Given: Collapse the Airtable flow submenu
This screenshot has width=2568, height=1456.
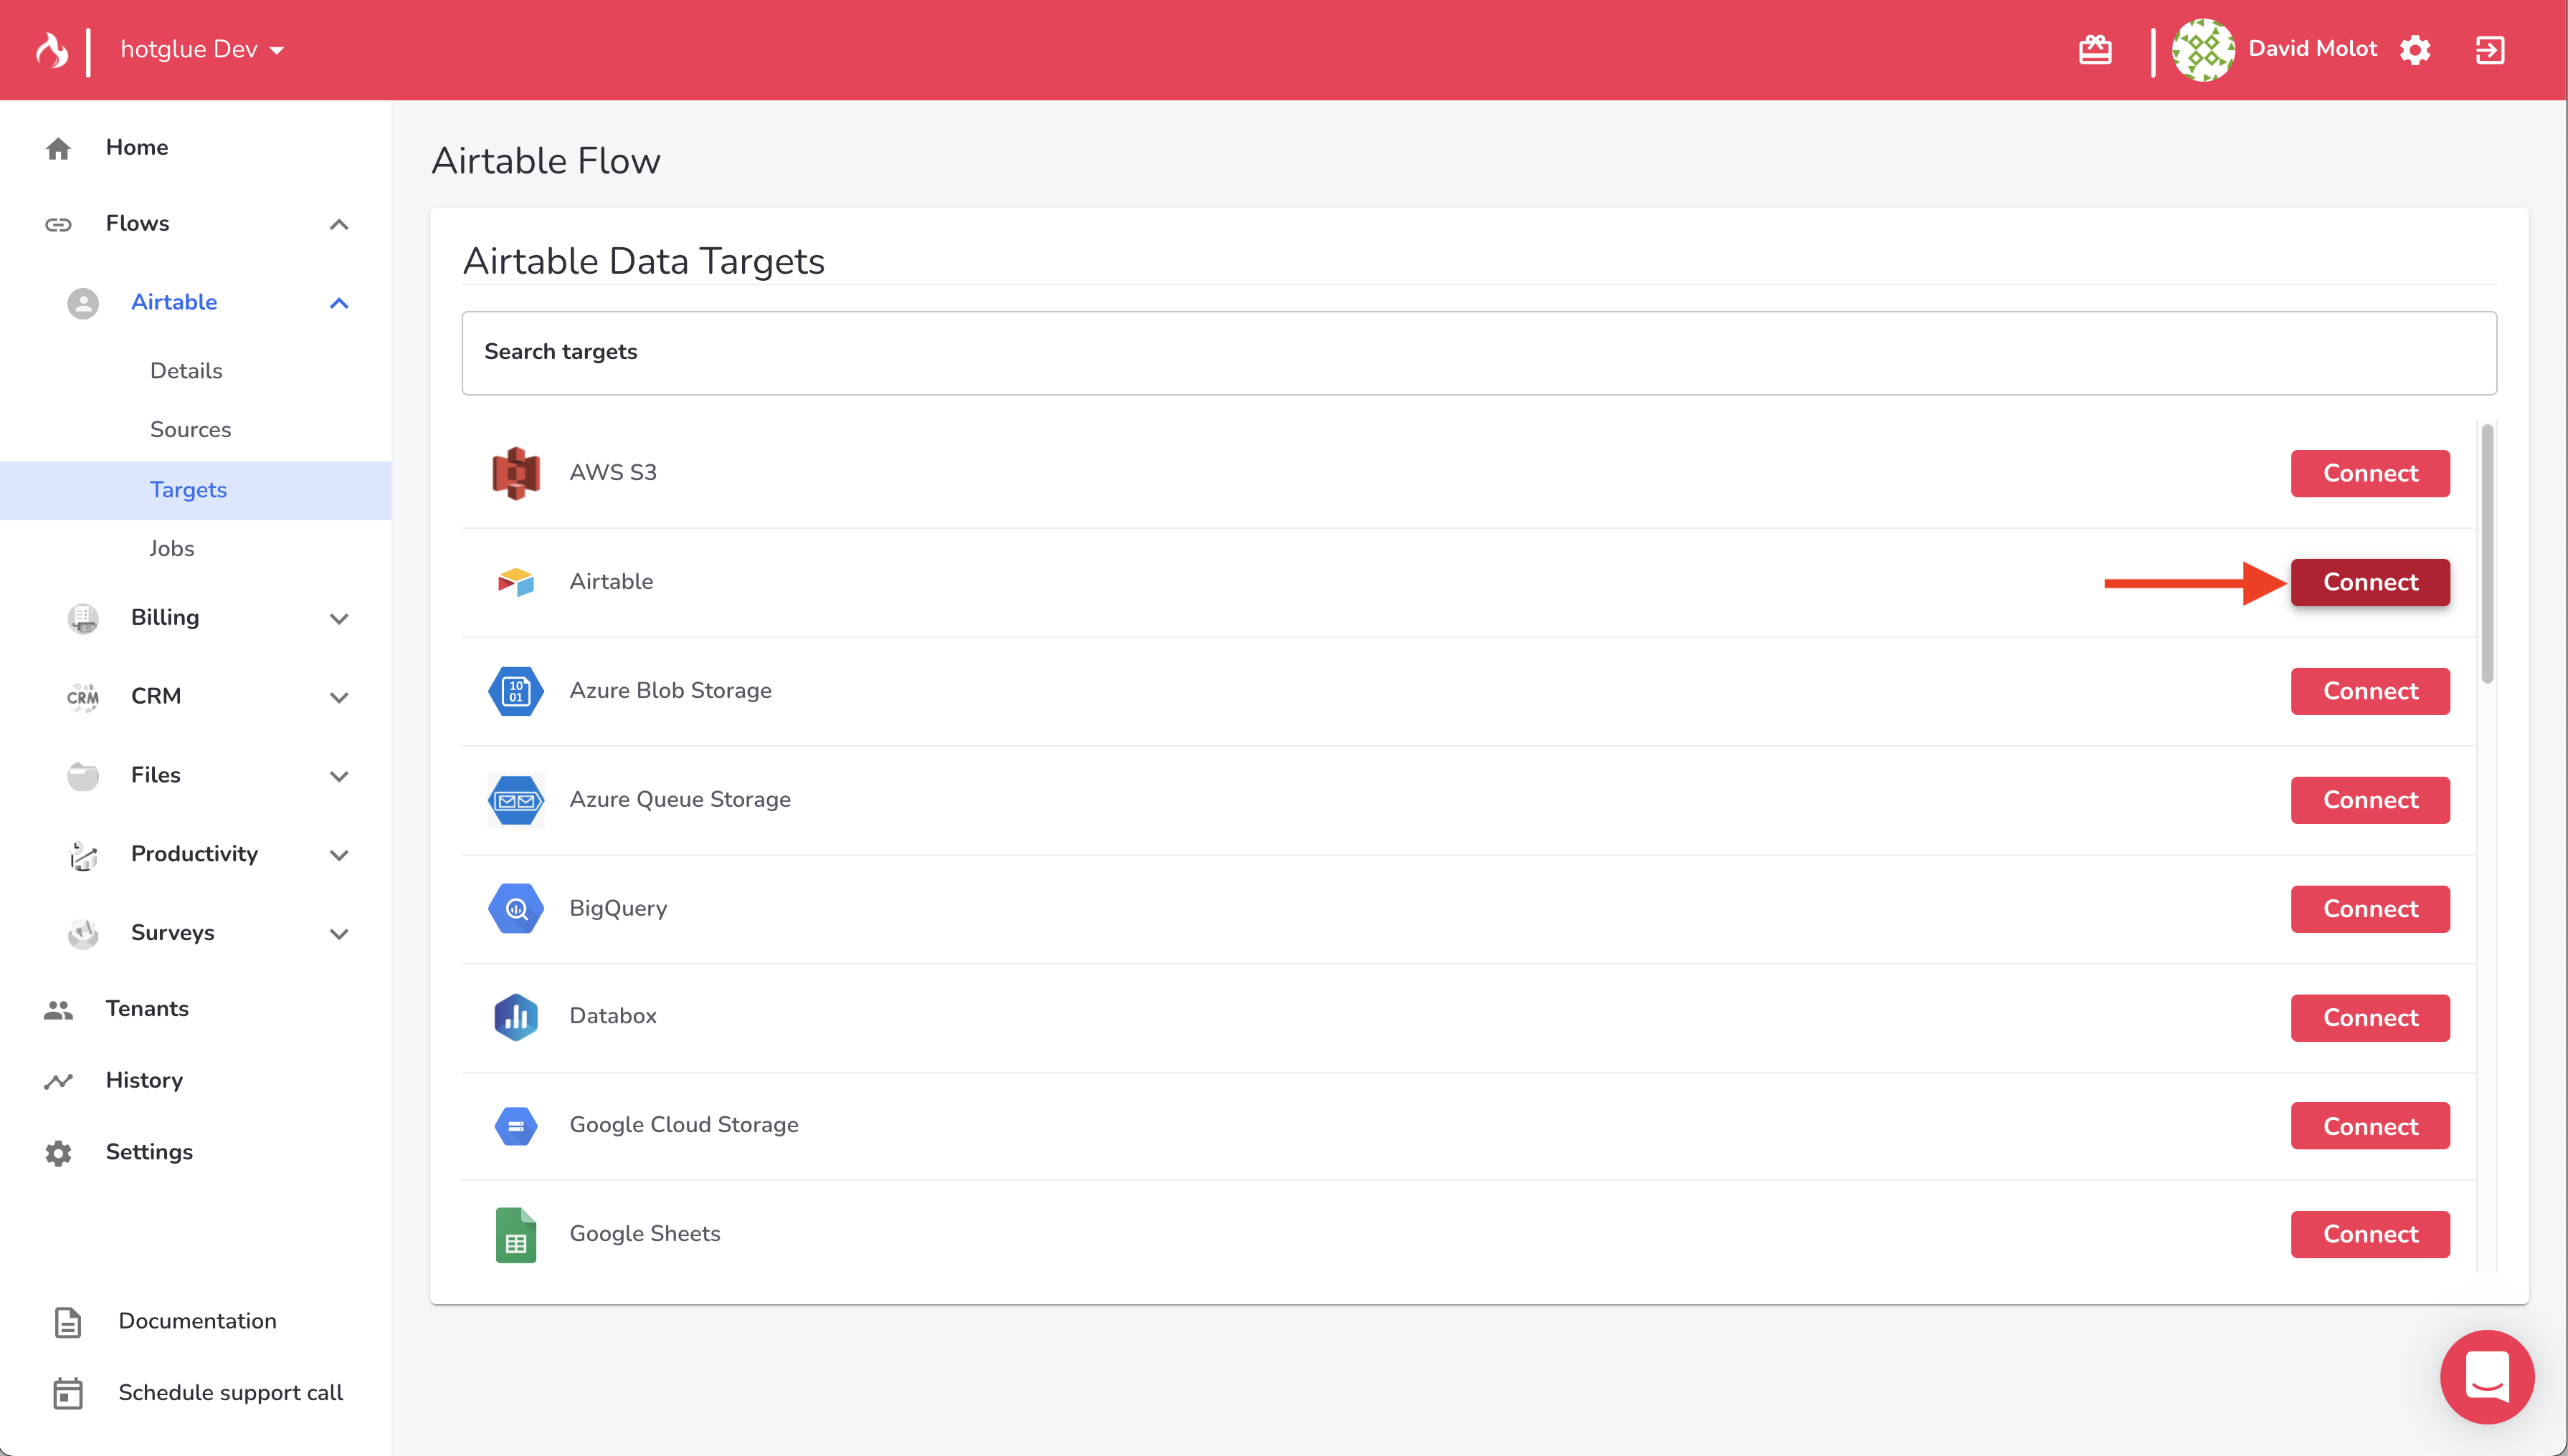Looking at the screenshot, I should pyautogui.click(x=339, y=303).
